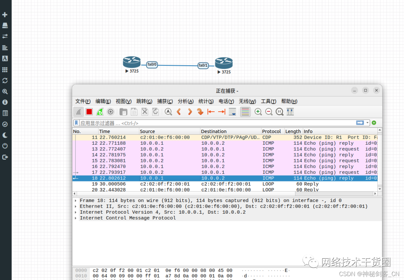The image size is (404, 280).
Task: Click the refresh arrows icon in sidebar
Action: point(5,81)
